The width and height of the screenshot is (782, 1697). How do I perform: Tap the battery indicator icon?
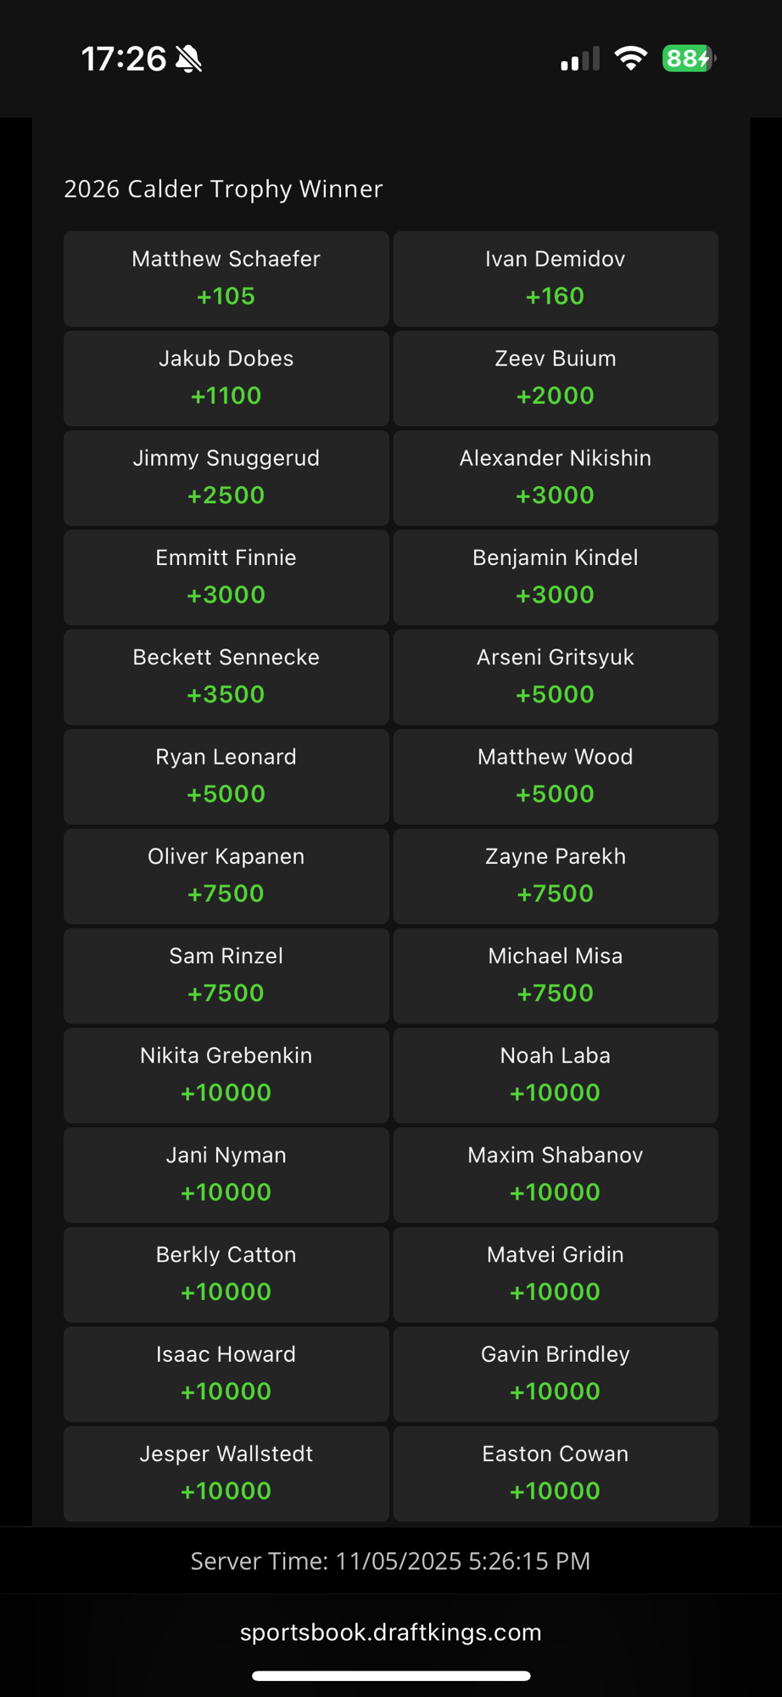point(689,59)
